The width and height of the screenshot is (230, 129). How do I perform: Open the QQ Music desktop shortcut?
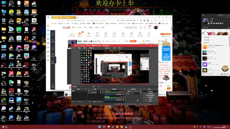coord(11,13)
